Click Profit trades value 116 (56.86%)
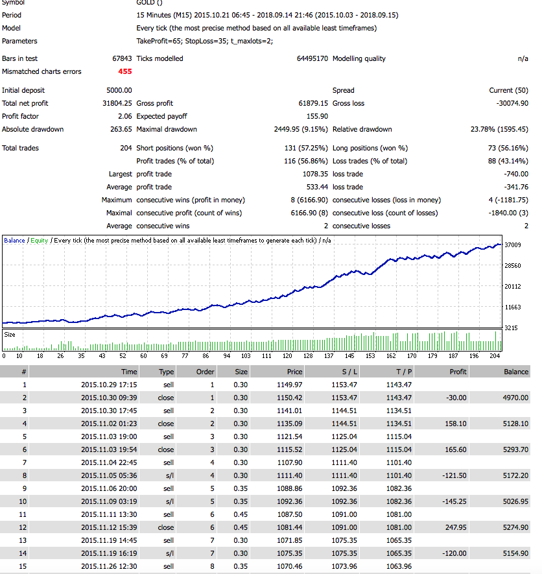Image resolution: width=542 pixels, height=574 pixels. tap(305, 161)
